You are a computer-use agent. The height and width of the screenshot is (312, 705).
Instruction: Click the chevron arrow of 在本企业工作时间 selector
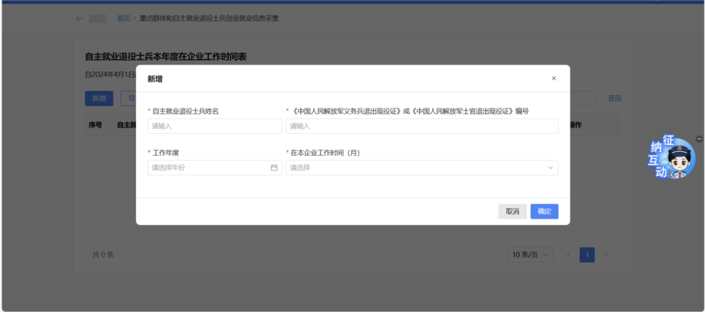(x=550, y=168)
